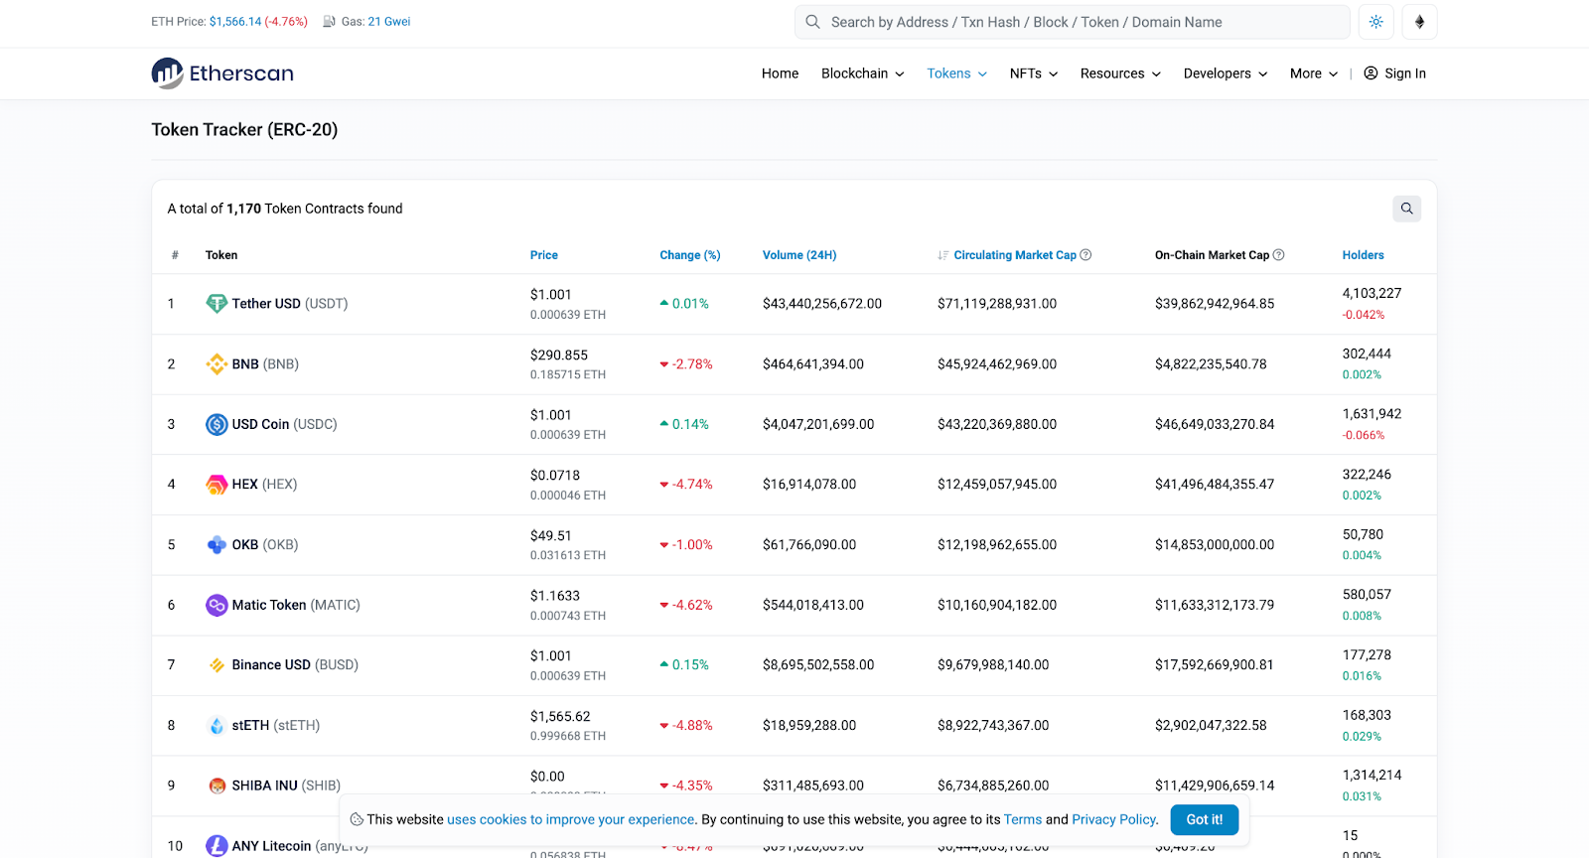
Task: Click the 'Token Tracker (ERC-20)' heading
Action: [x=244, y=130]
